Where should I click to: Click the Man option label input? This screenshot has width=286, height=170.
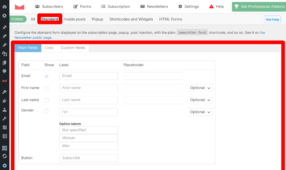pos(89,146)
